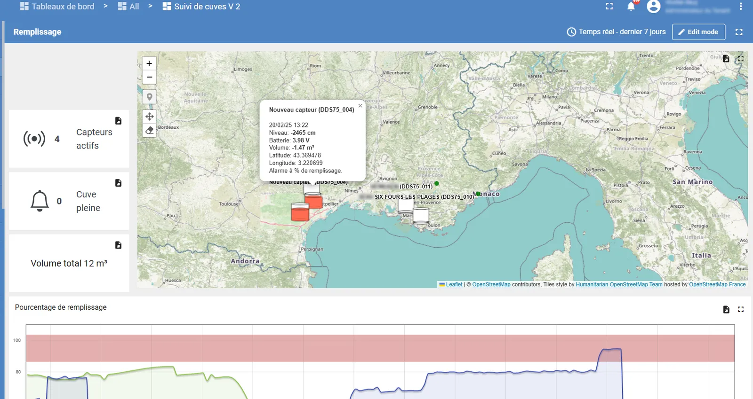
Task: Click the Edit mode button
Action: 698,32
